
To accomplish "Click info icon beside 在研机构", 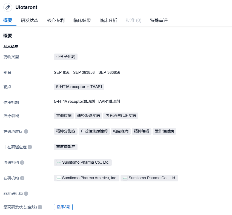I will [22, 178].
